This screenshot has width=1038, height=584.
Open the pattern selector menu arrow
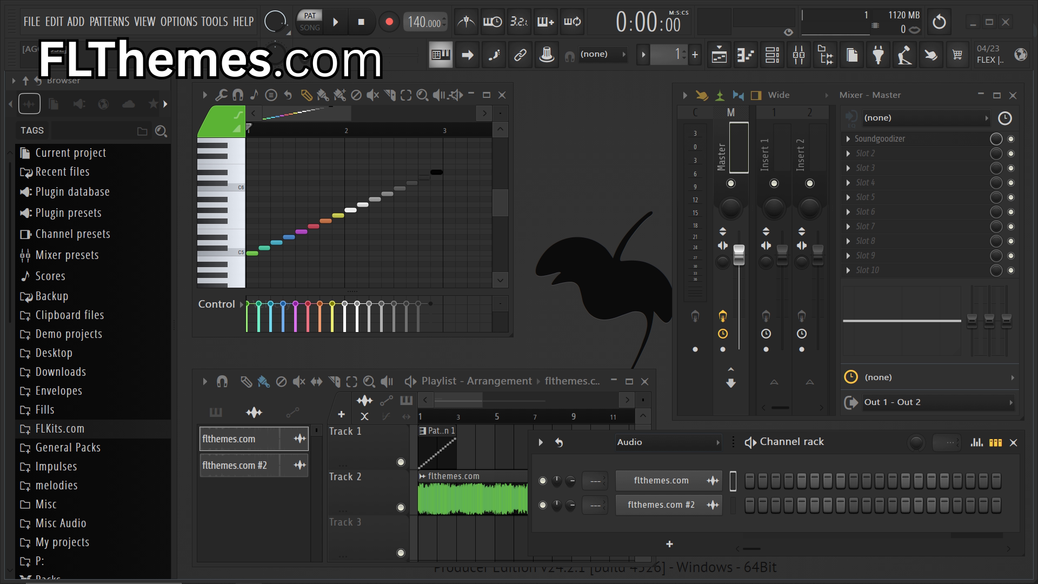pos(643,55)
